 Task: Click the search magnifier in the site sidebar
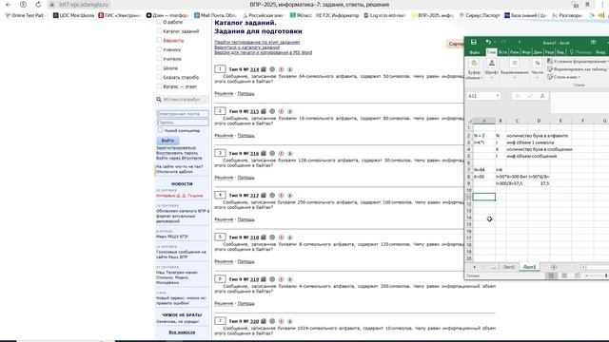coord(159,100)
